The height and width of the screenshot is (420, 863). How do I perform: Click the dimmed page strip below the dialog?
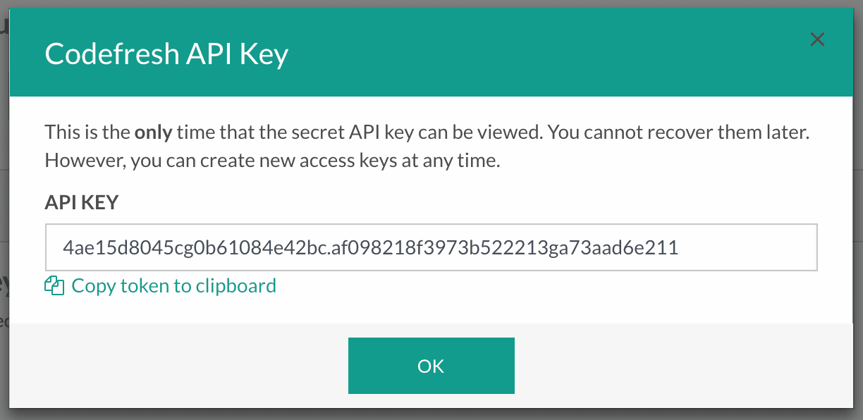tap(431, 414)
